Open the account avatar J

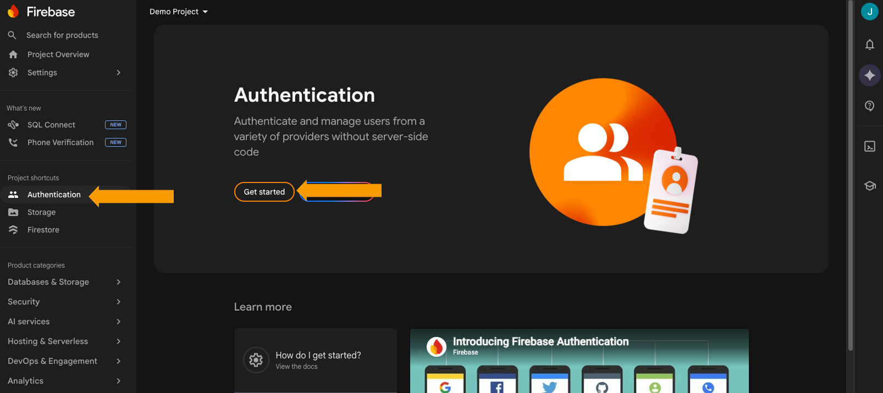click(869, 12)
